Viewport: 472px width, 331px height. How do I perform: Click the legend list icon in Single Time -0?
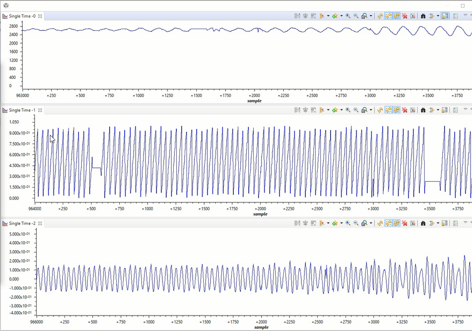pyautogui.click(x=456, y=16)
